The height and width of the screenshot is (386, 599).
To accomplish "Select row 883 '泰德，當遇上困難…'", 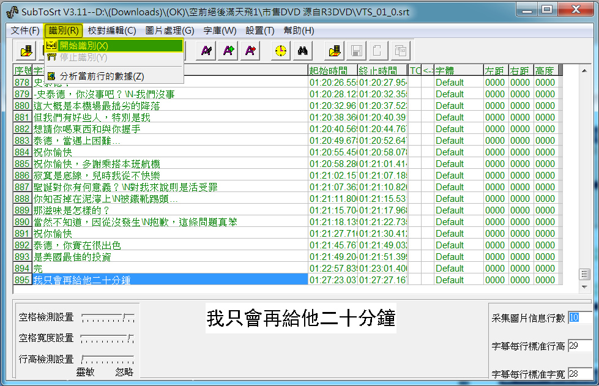I will (x=170, y=141).
